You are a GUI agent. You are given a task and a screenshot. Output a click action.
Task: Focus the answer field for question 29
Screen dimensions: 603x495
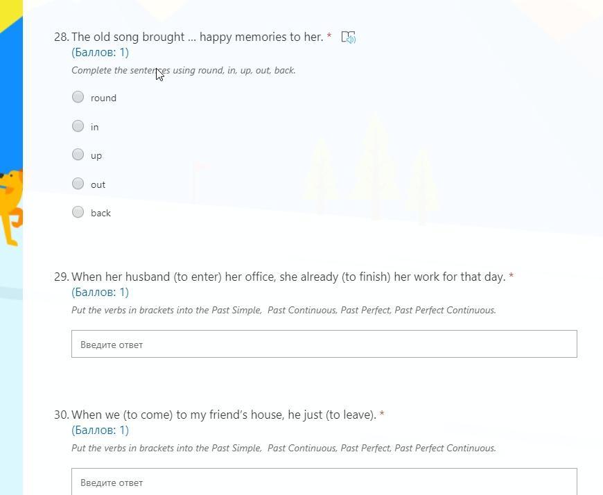coord(324,344)
